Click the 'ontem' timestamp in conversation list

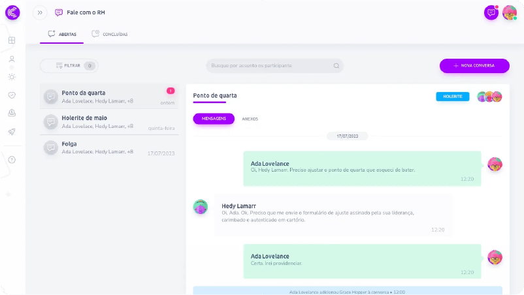(x=167, y=102)
